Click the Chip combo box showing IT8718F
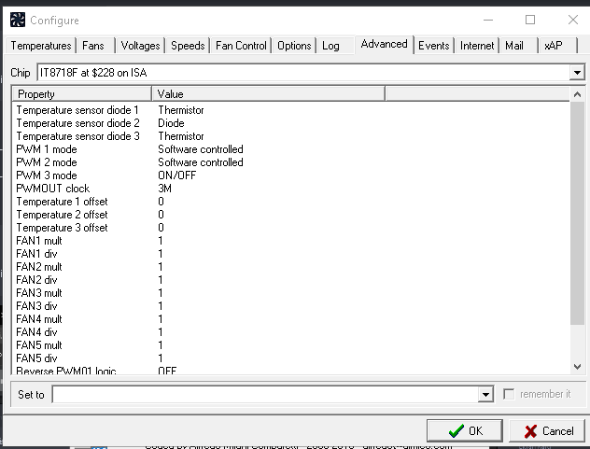Screen dimensions: 590x449 [x=311, y=72]
